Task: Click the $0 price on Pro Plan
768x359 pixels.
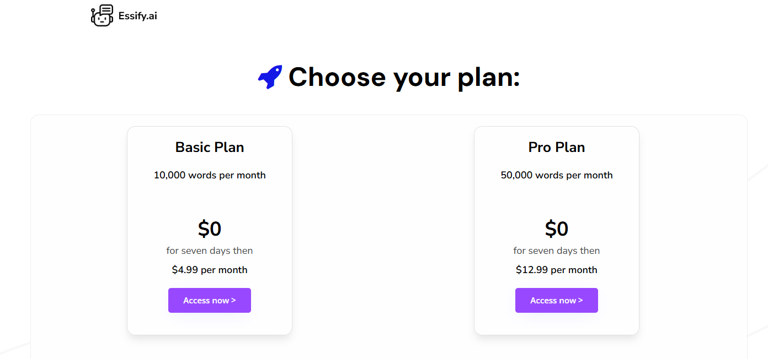Action: (x=557, y=228)
